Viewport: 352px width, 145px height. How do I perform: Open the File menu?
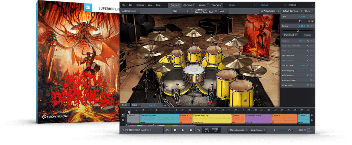(124, 5)
